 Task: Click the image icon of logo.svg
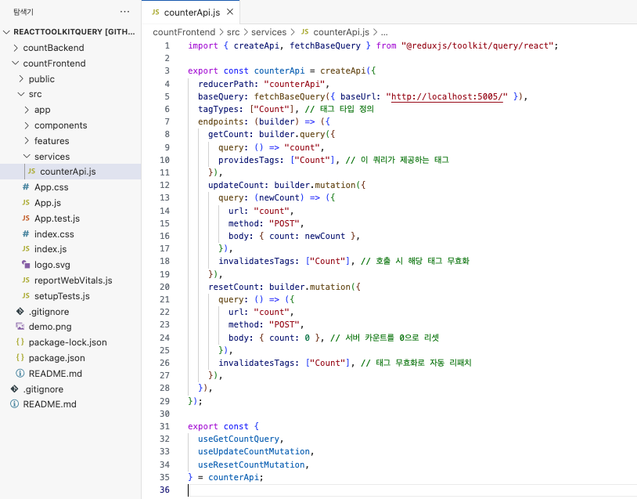[26, 264]
